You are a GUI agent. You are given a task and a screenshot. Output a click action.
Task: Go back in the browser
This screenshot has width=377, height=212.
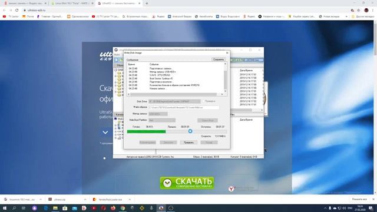pos(4,10)
